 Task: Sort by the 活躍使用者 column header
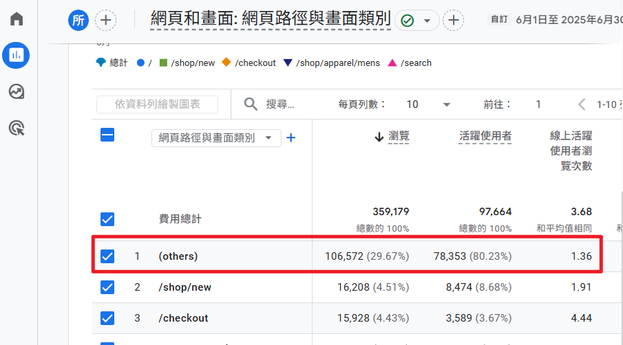[485, 136]
